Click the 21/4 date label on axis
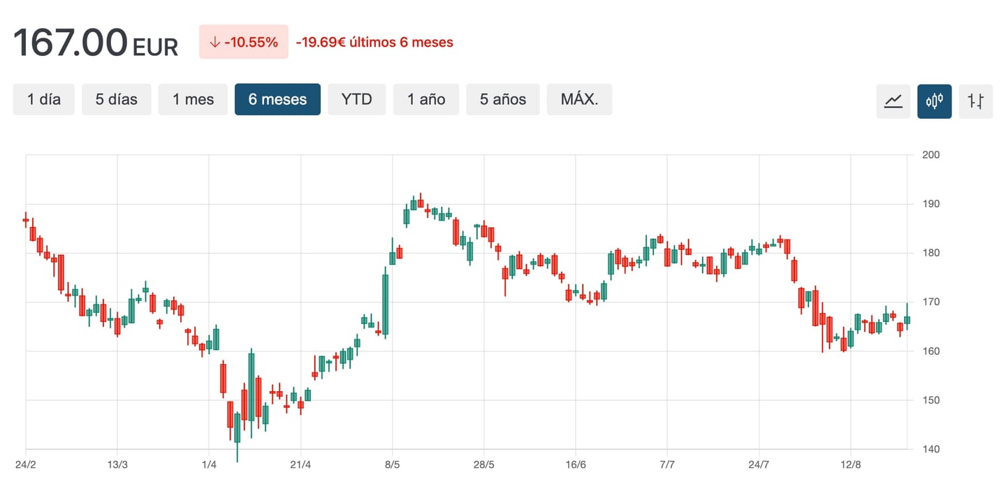The width and height of the screenshot is (1006, 491). pos(300,464)
